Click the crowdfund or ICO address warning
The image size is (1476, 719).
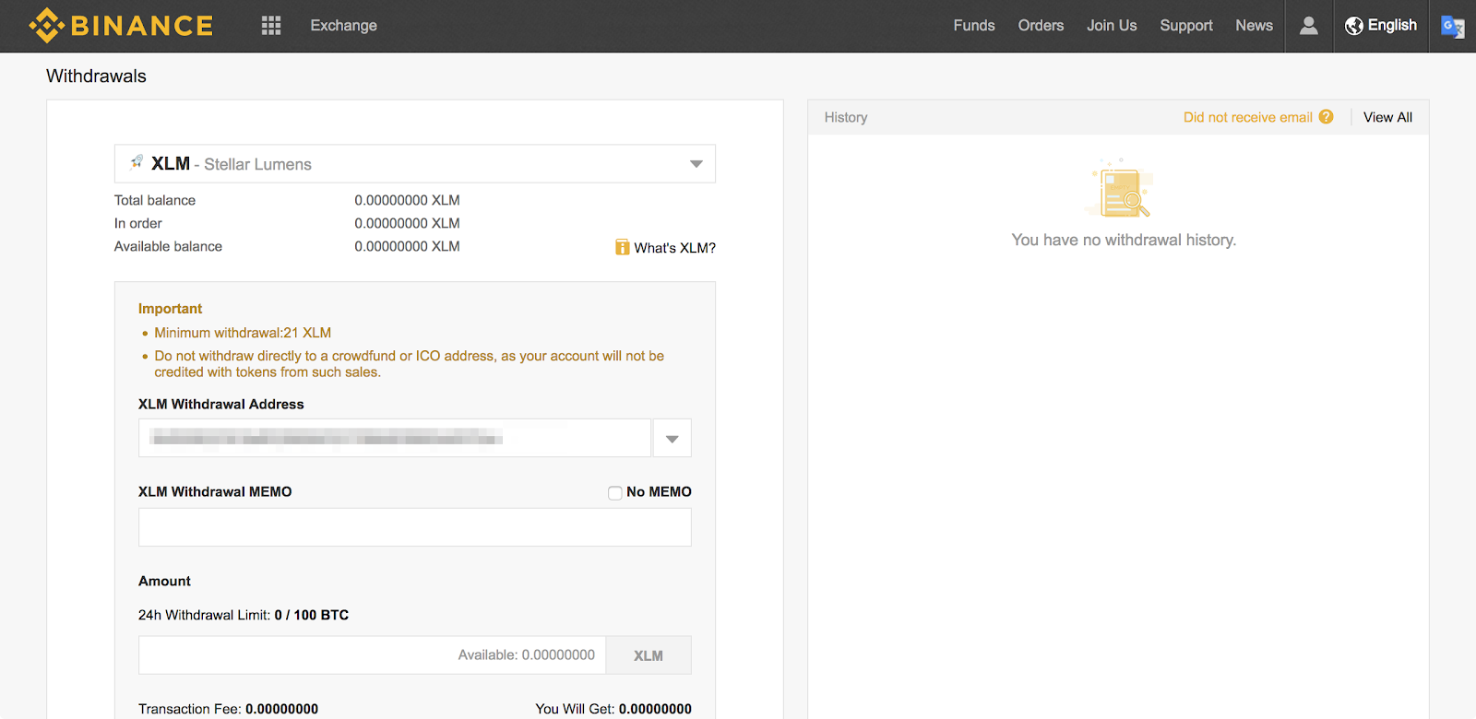409,364
